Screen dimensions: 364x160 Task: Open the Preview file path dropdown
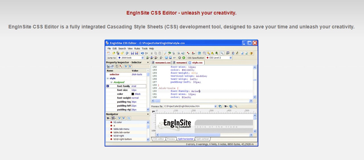click(x=215, y=106)
